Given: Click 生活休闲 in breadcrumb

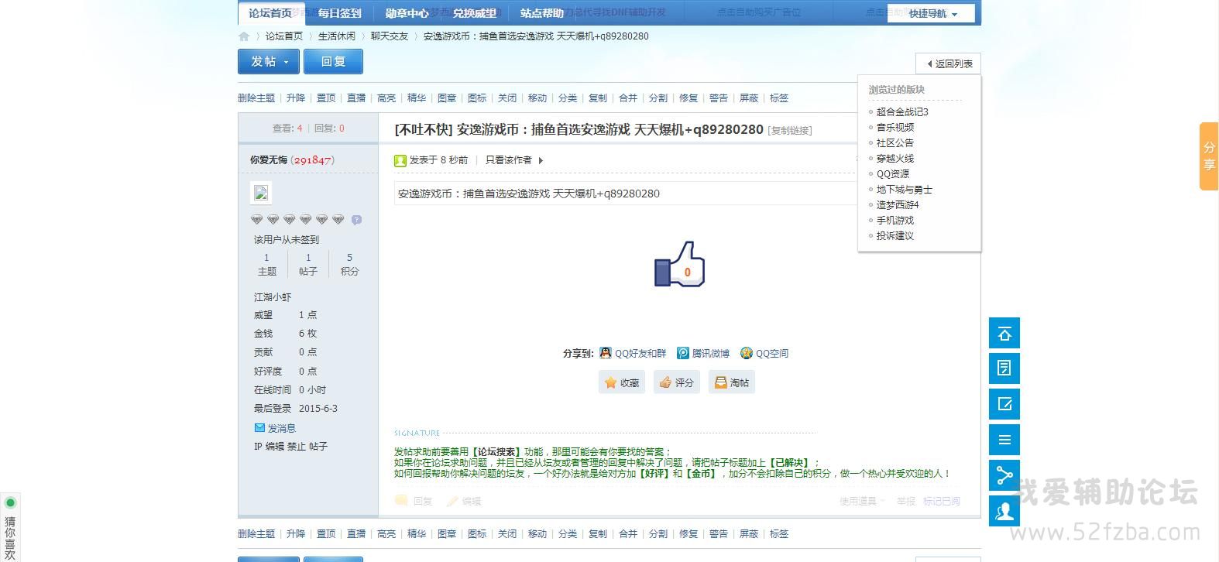Looking at the screenshot, I should (x=337, y=36).
